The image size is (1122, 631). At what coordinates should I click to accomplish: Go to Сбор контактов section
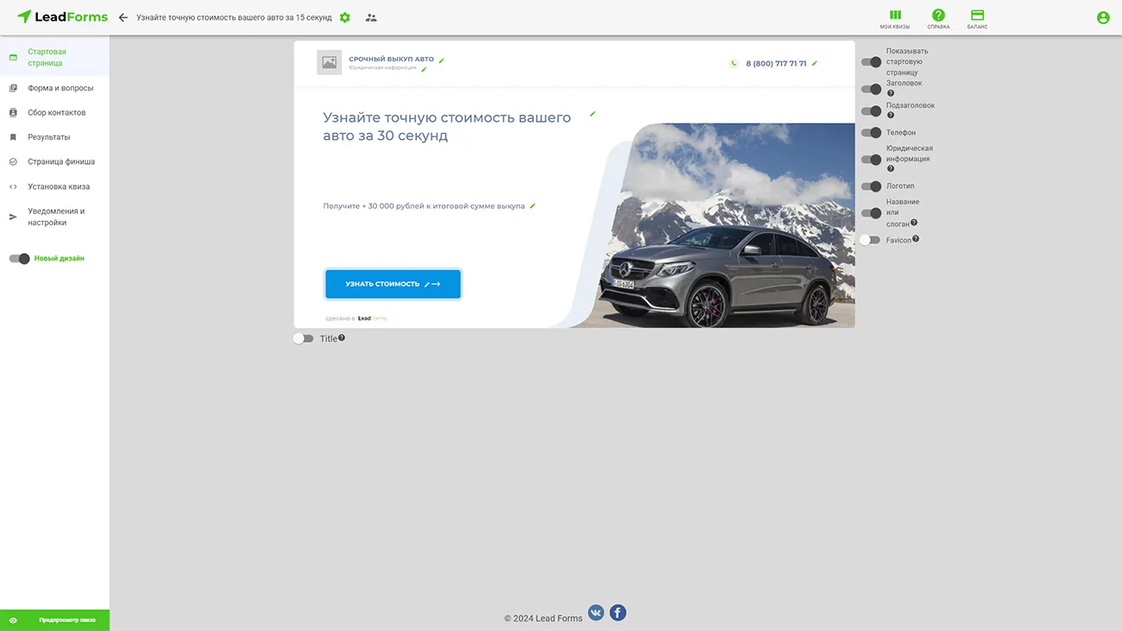point(56,113)
